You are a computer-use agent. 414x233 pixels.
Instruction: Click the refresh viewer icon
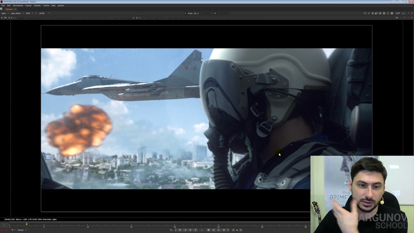(384, 13)
